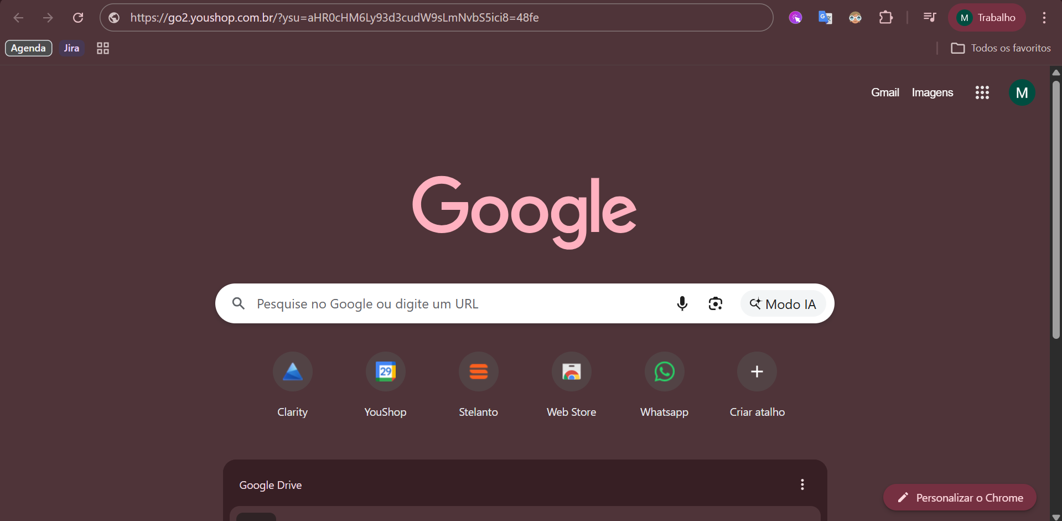Open the Jira bookmark
Screen dimensions: 1062x521
pos(71,48)
